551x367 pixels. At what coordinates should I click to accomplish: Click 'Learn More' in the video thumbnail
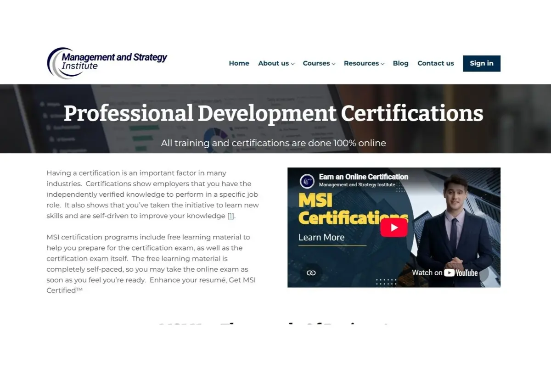click(x=321, y=238)
